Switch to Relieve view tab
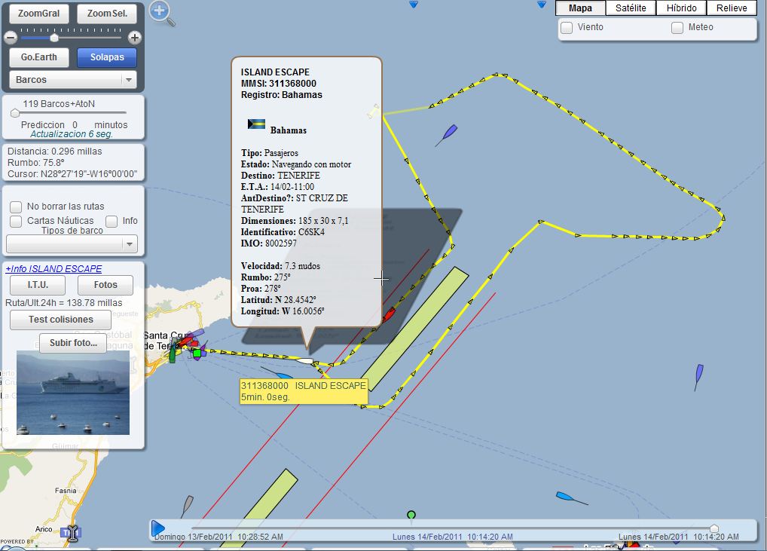The image size is (767, 551). pos(732,8)
